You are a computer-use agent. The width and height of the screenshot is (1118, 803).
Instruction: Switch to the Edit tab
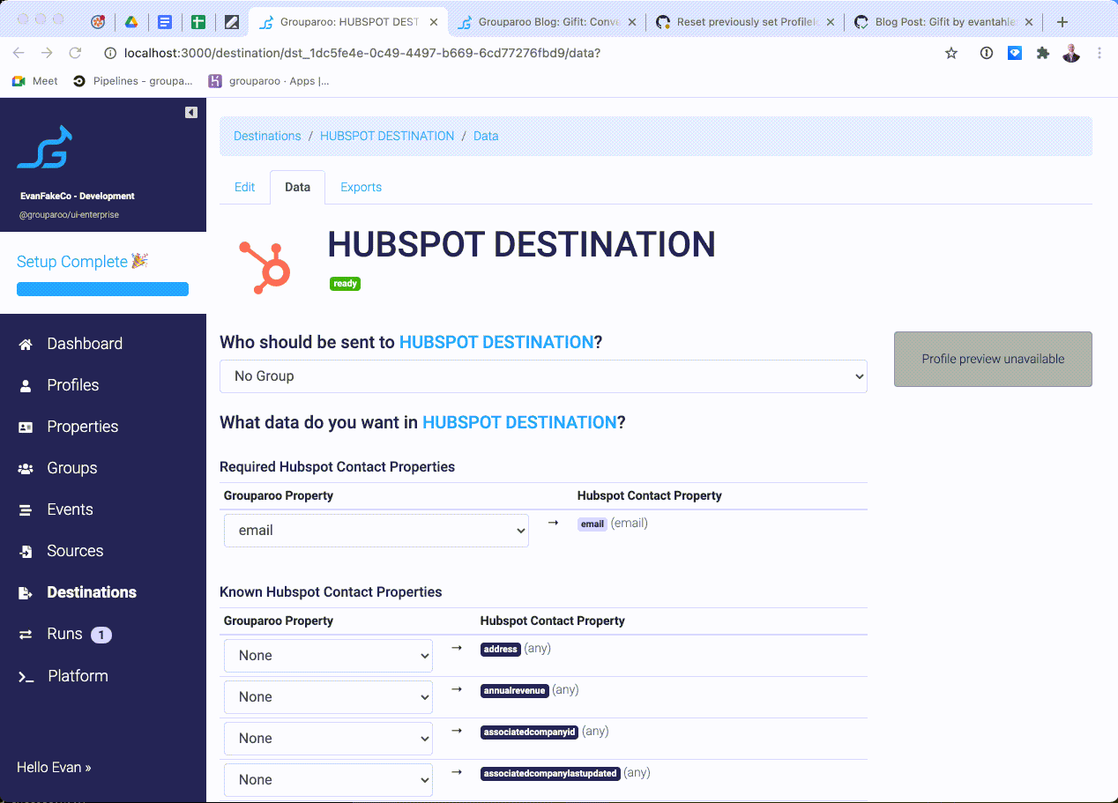click(x=244, y=187)
